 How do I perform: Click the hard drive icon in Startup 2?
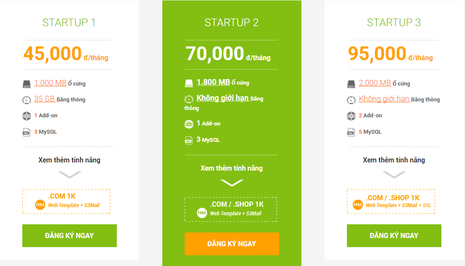click(189, 82)
